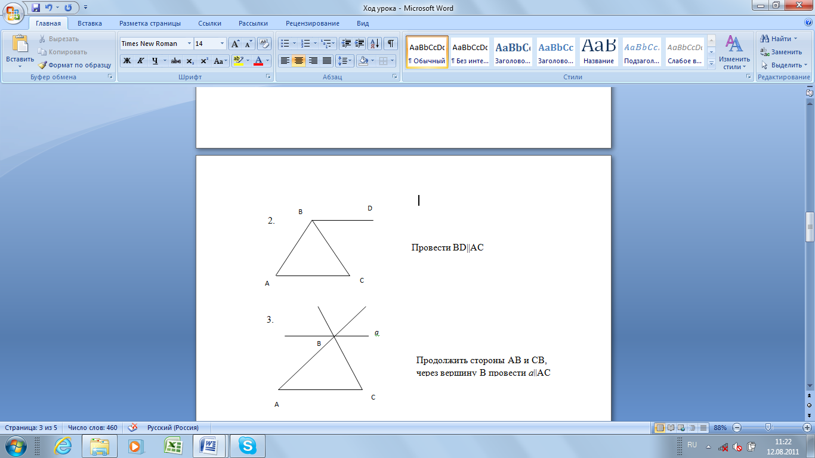Open the Найти find command
This screenshot has width=815, height=458.
[x=779, y=39]
